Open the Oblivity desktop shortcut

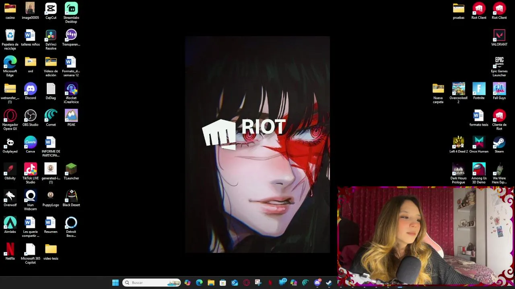coord(10,171)
